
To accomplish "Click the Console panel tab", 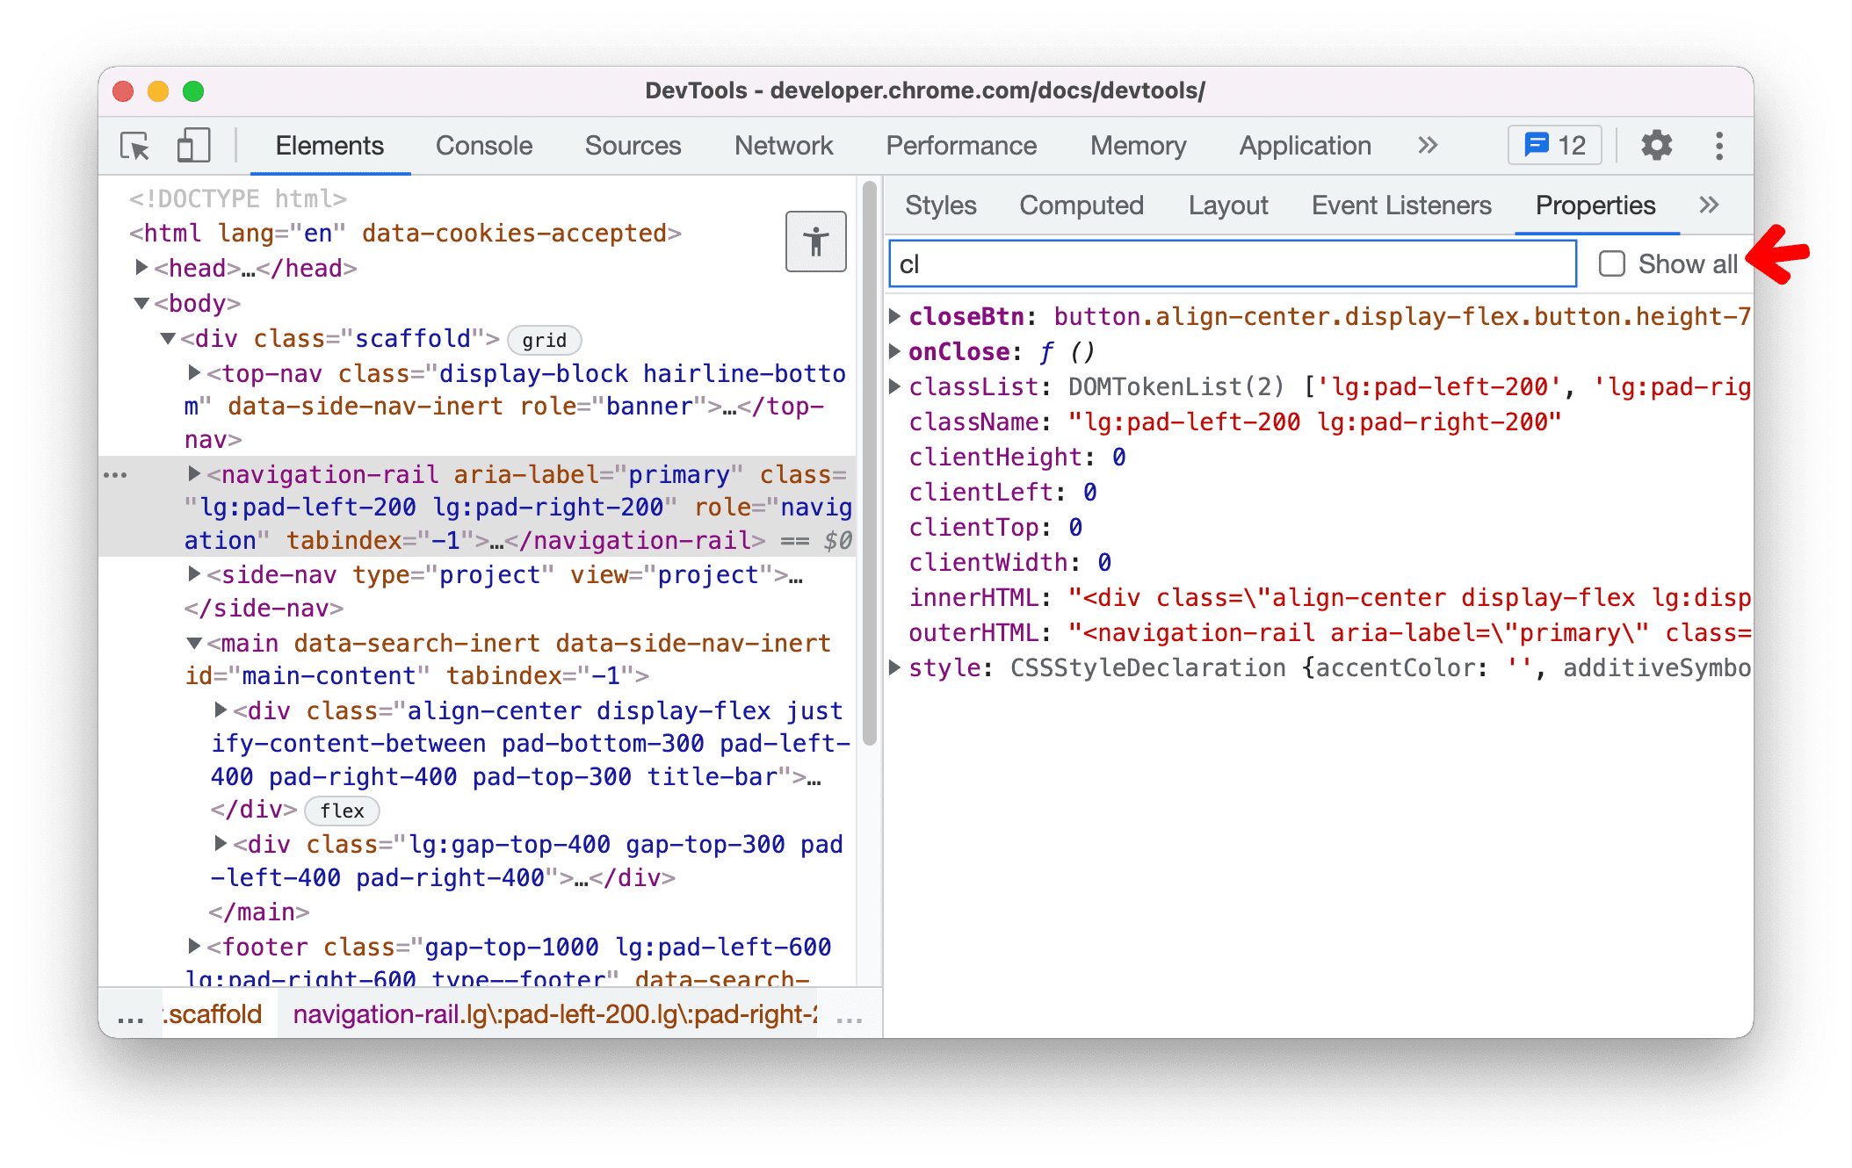I will (485, 147).
